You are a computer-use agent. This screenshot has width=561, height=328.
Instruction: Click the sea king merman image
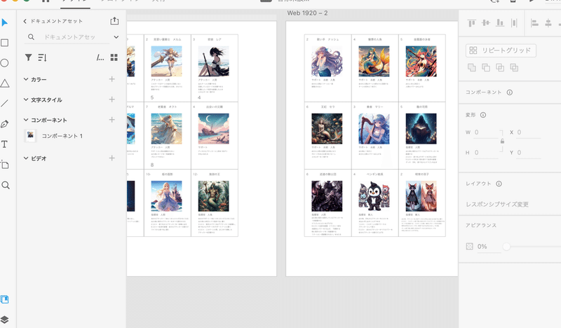[x=214, y=196]
